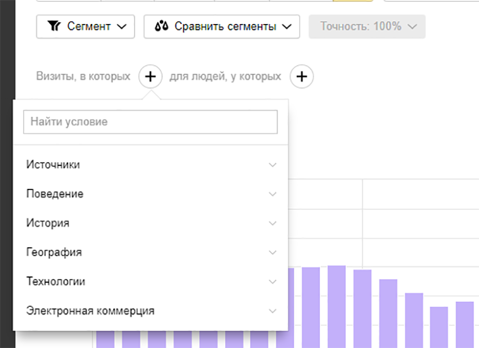Expand the chevron next to Источники
The width and height of the screenshot is (479, 348).
[x=272, y=165]
